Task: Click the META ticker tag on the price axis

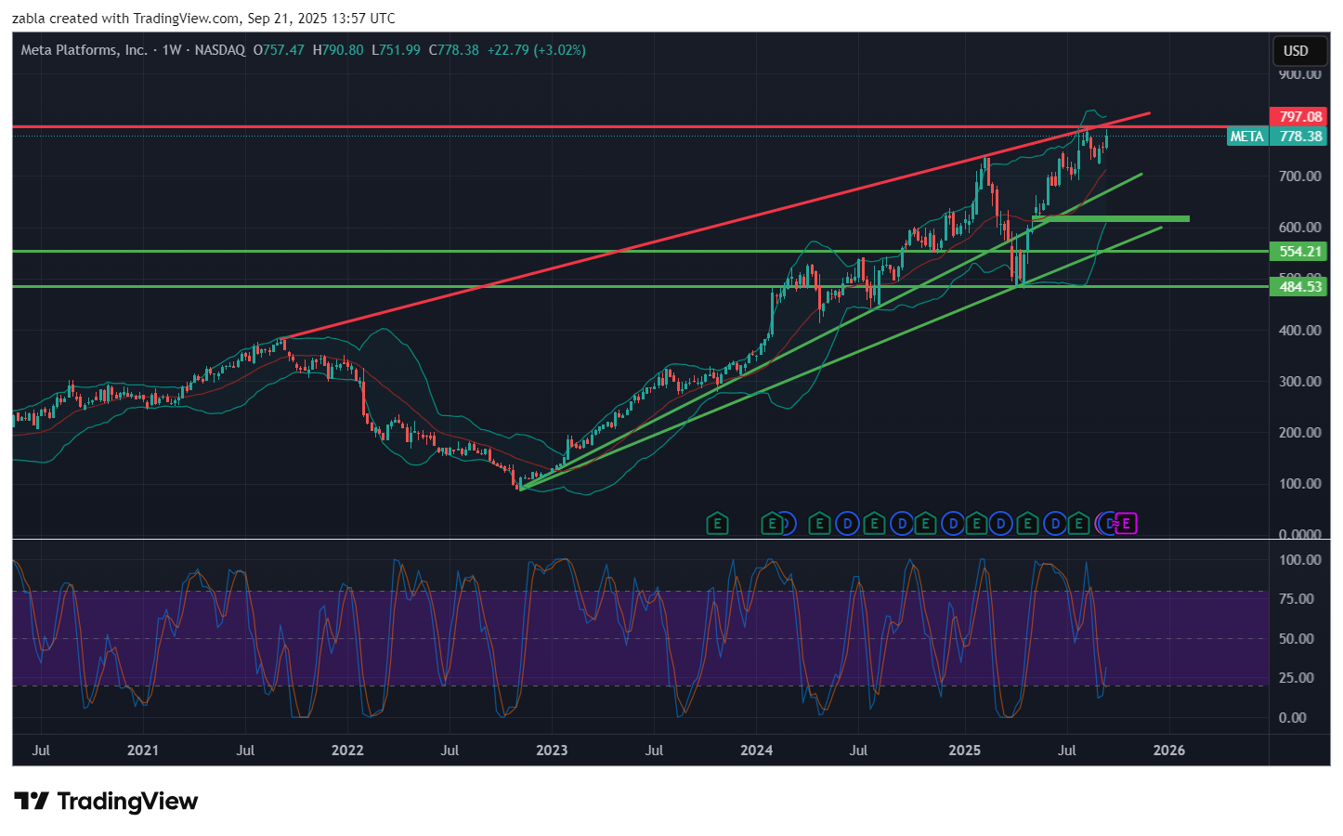Action: click(x=1246, y=137)
